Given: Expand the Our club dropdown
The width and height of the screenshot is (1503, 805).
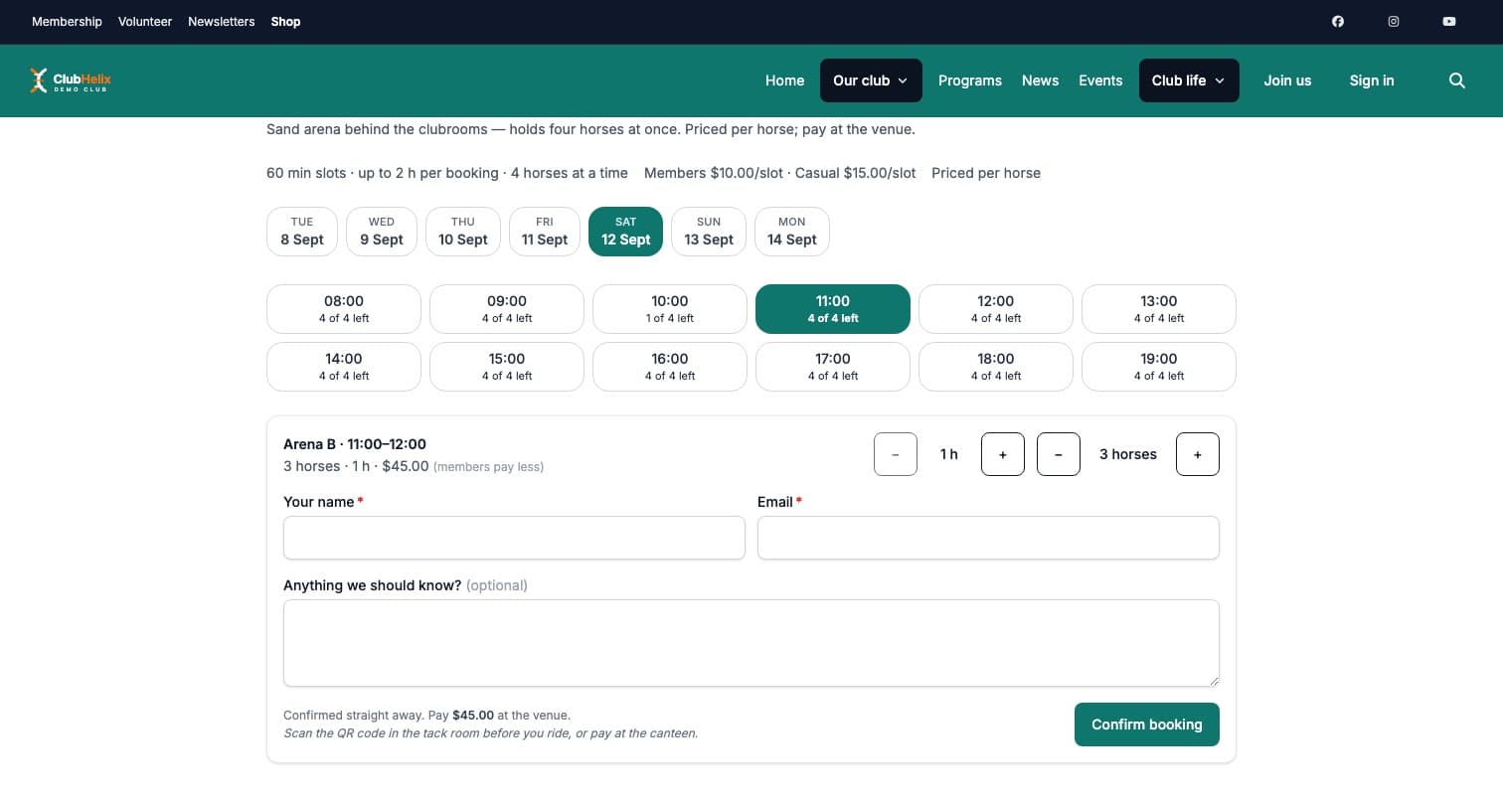Looking at the screenshot, I should (871, 80).
